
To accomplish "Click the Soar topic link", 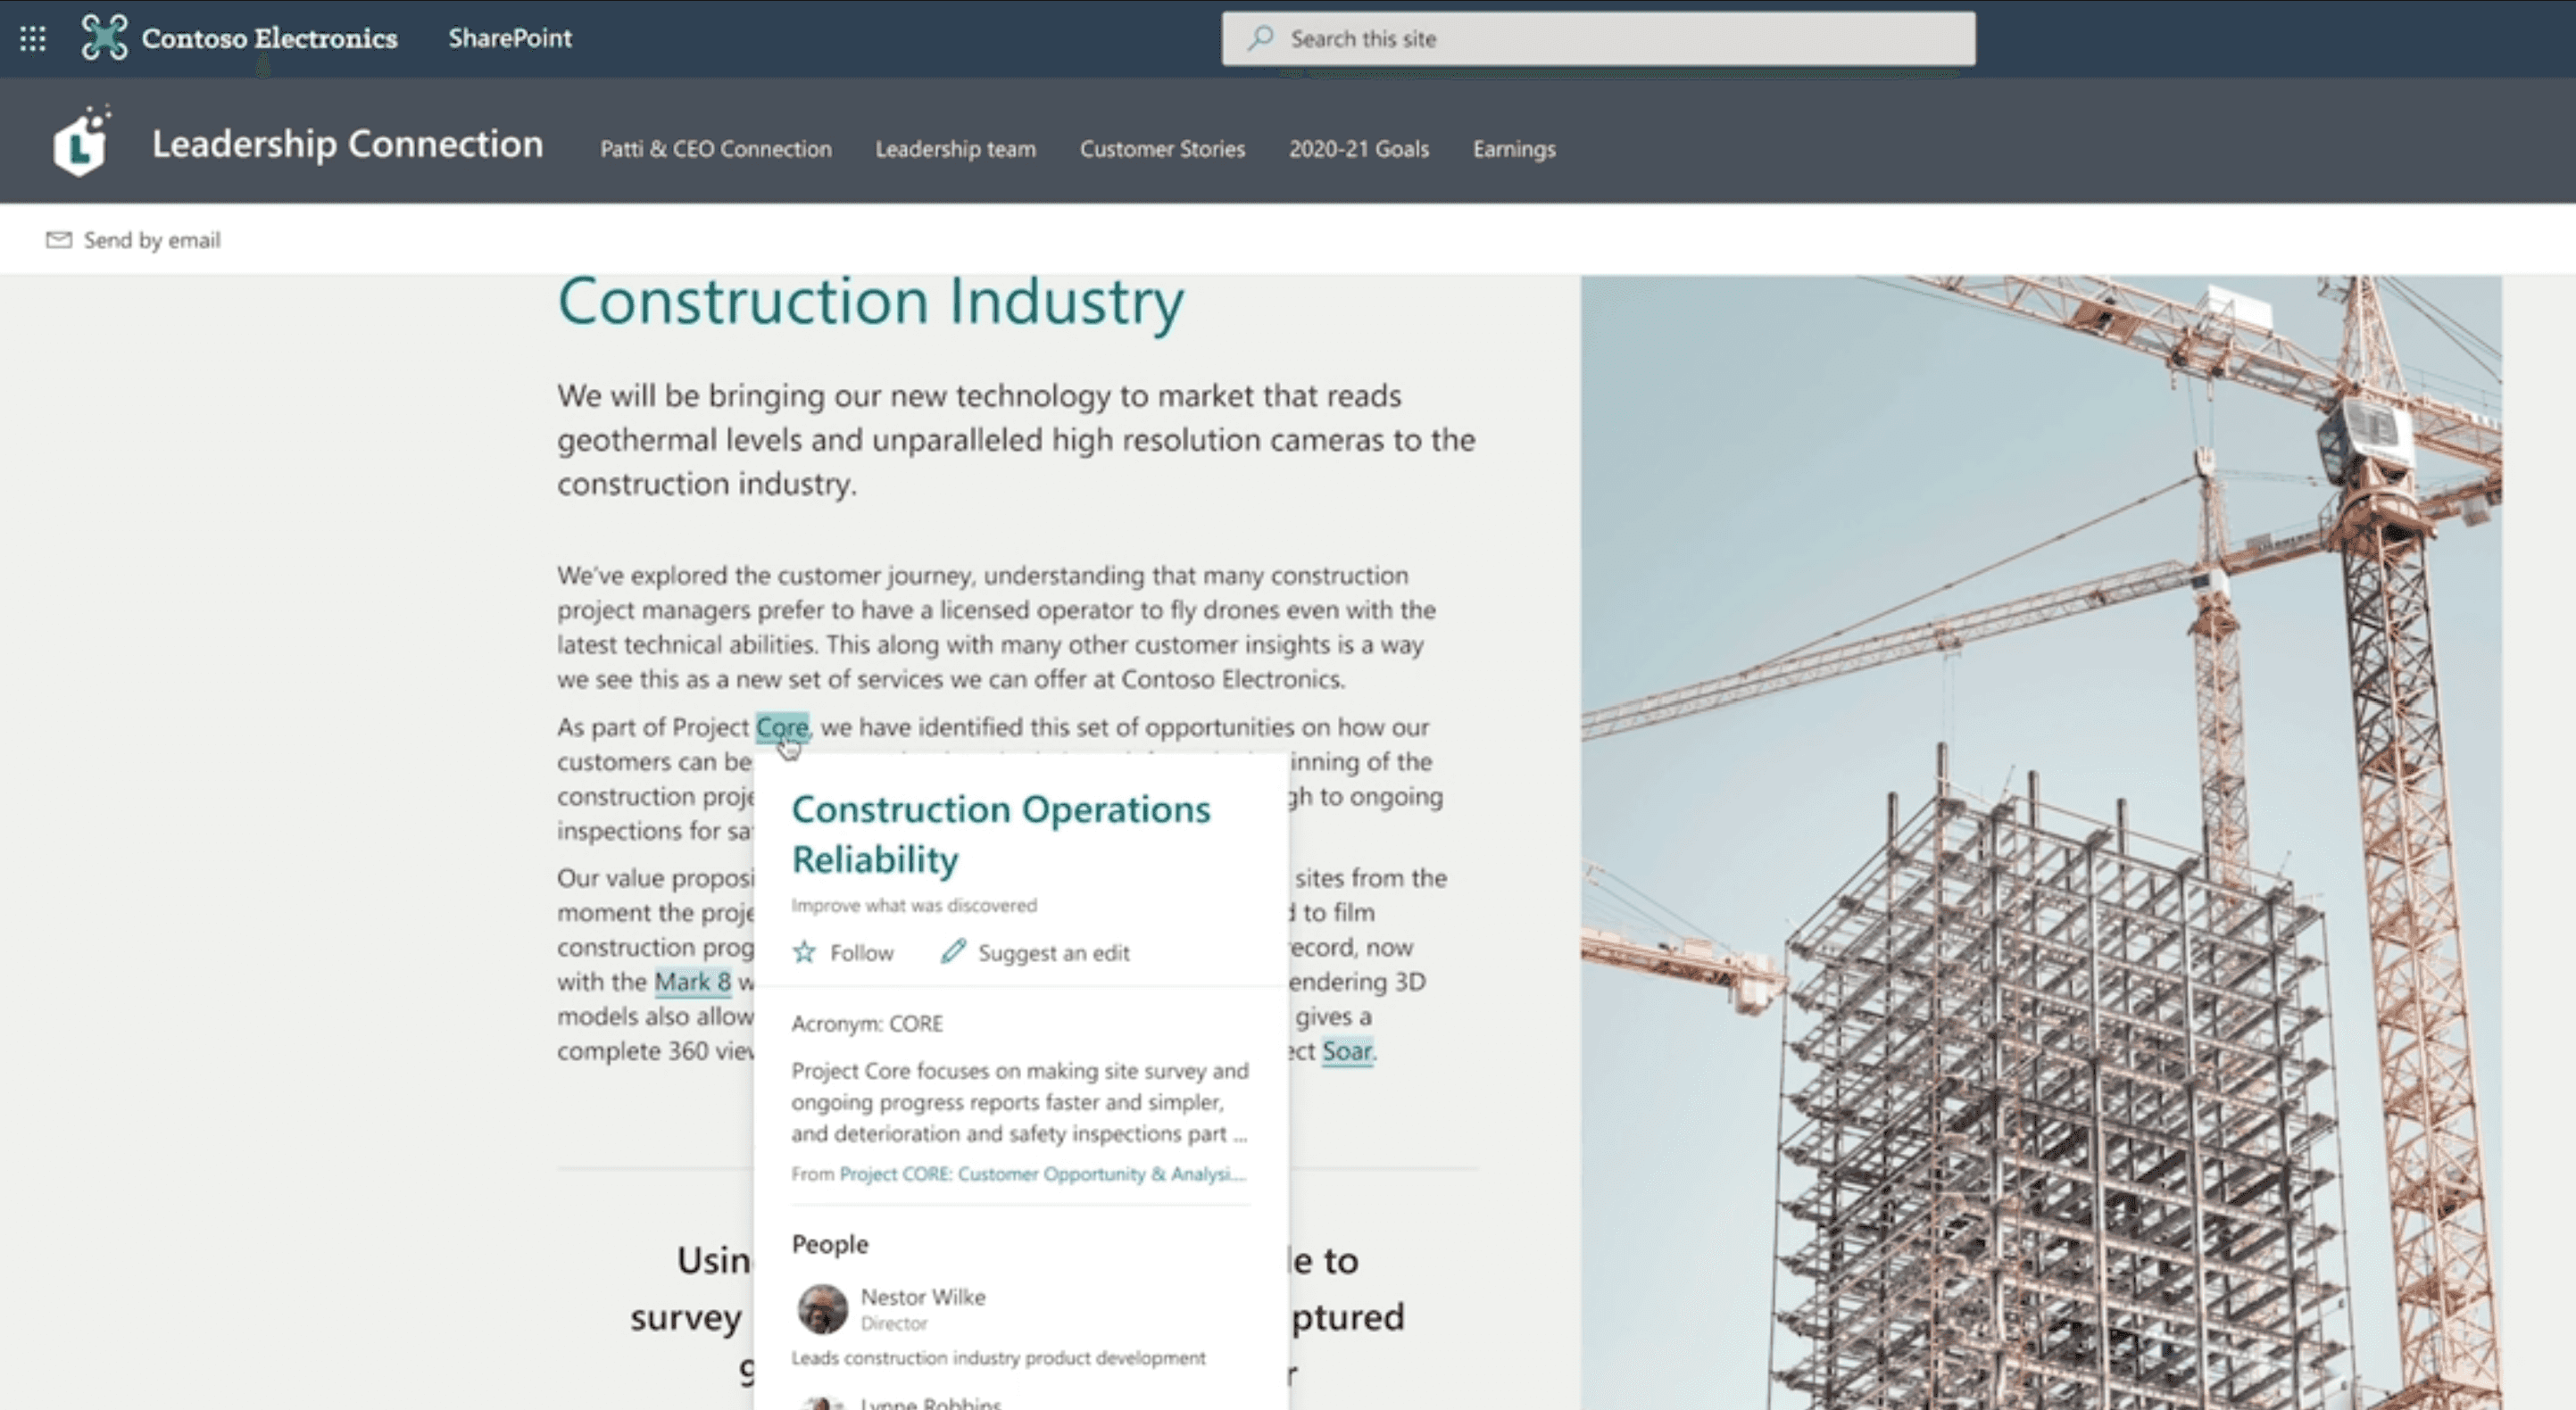I will pyautogui.click(x=1346, y=1051).
